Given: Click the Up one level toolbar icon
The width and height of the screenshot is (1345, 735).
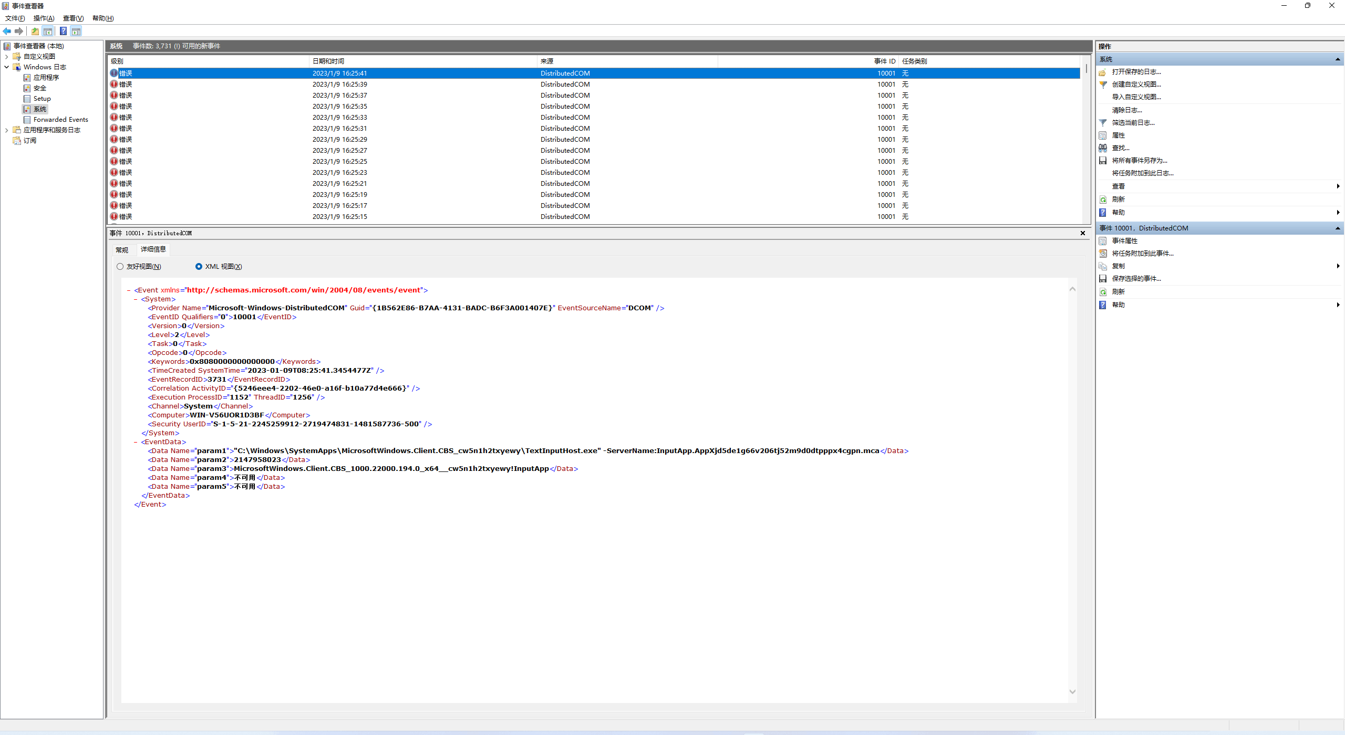Looking at the screenshot, I should [35, 31].
